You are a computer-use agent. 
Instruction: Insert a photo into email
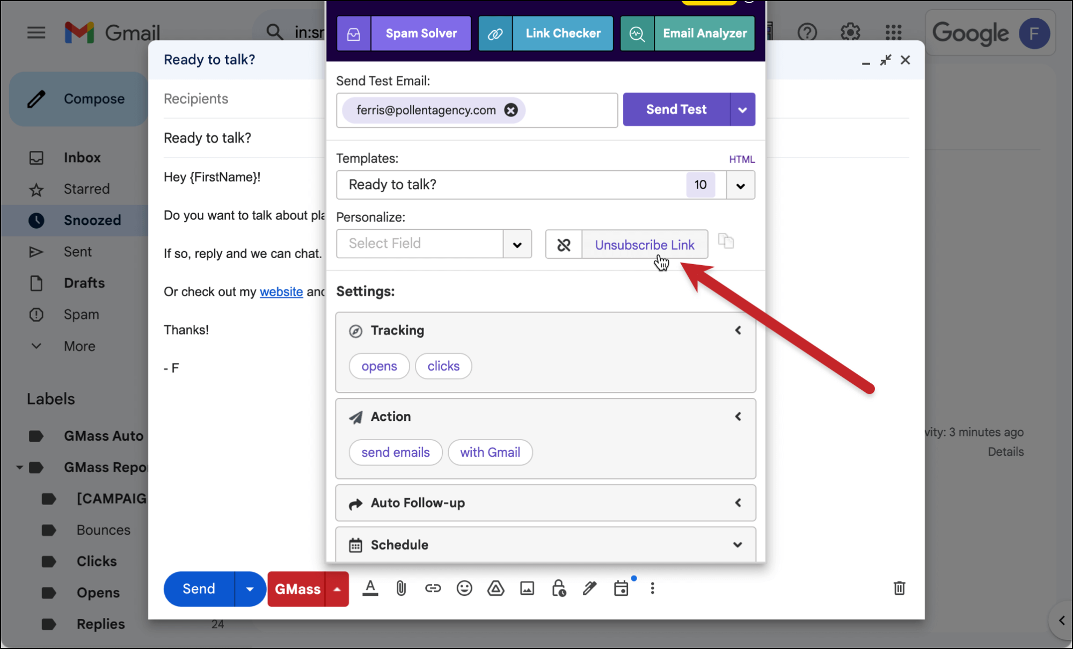527,589
